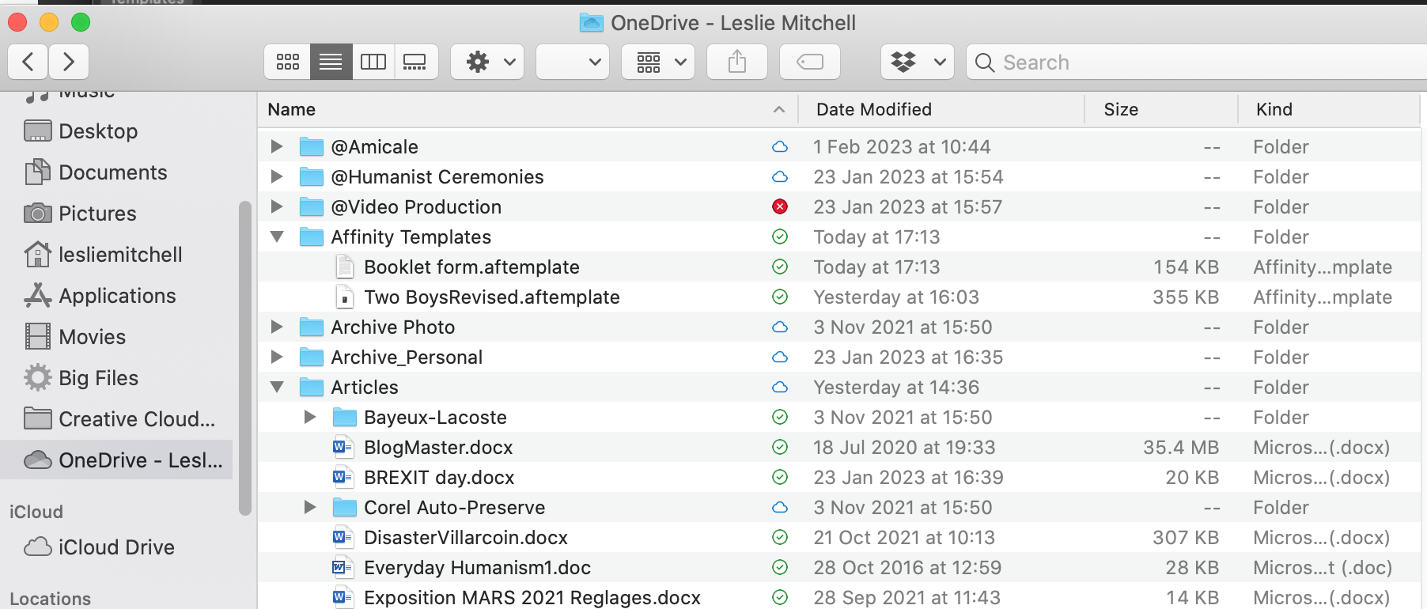Image resolution: width=1427 pixels, height=609 pixels.
Task: Click the synced checkmark for BlogMaster.docx
Action: click(780, 447)
